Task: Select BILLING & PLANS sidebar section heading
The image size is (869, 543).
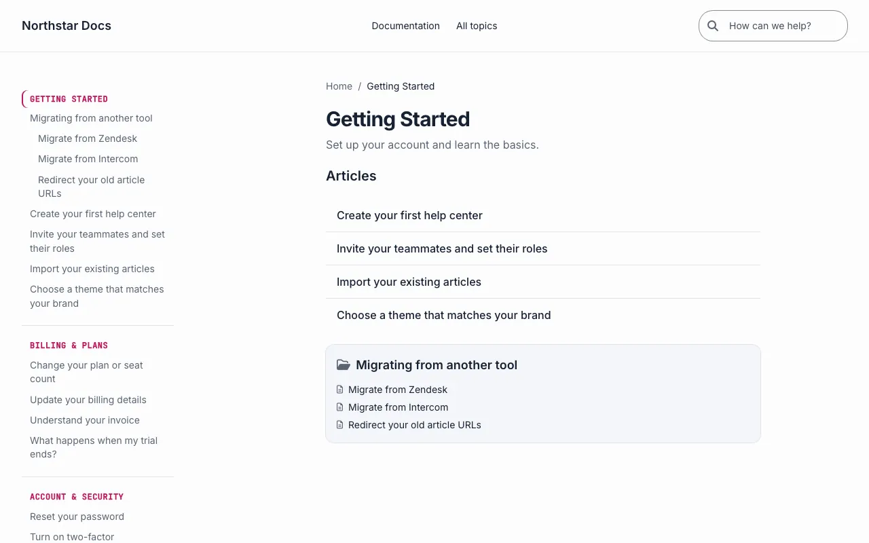Action: tap(69, 345)
